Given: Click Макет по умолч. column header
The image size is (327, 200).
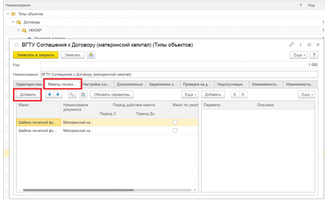Looking at the screenshot, I should click(184, 110).
